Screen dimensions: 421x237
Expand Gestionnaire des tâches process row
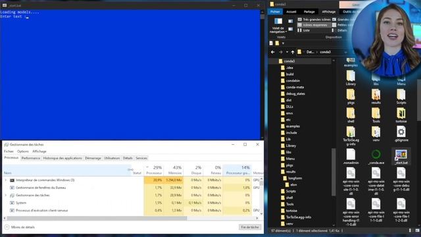coord(6,196)
